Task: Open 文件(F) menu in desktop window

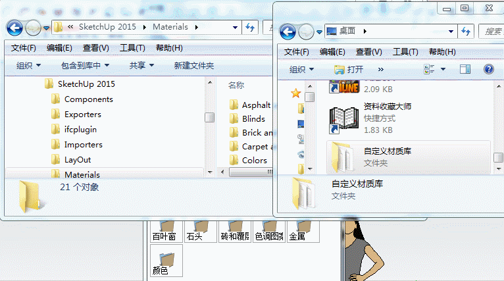Action: click(x=296, y=52)
